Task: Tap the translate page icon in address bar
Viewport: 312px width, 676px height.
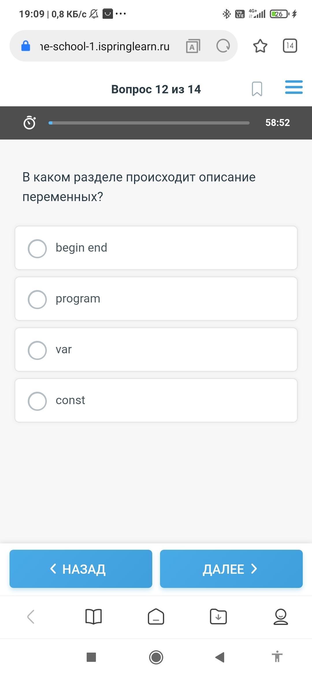Action: (193, 46)
